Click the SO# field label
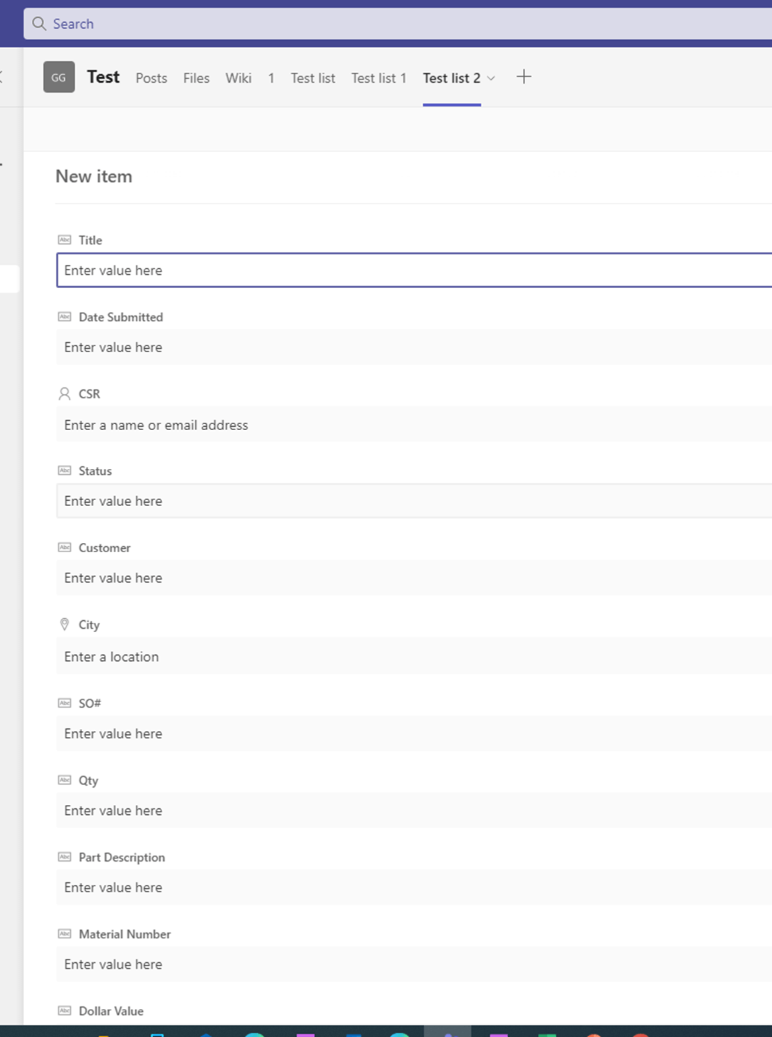The image size is (772, 1037). (90, 703)
